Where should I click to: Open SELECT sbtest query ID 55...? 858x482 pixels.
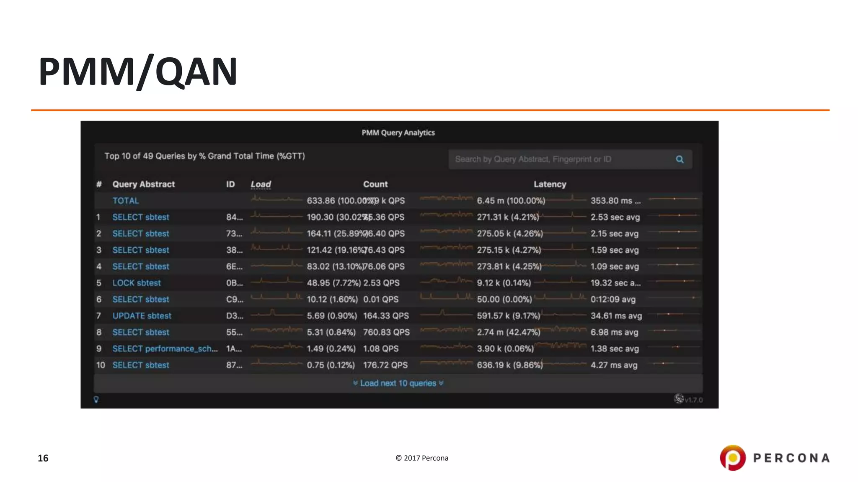(x=141, y=332)
